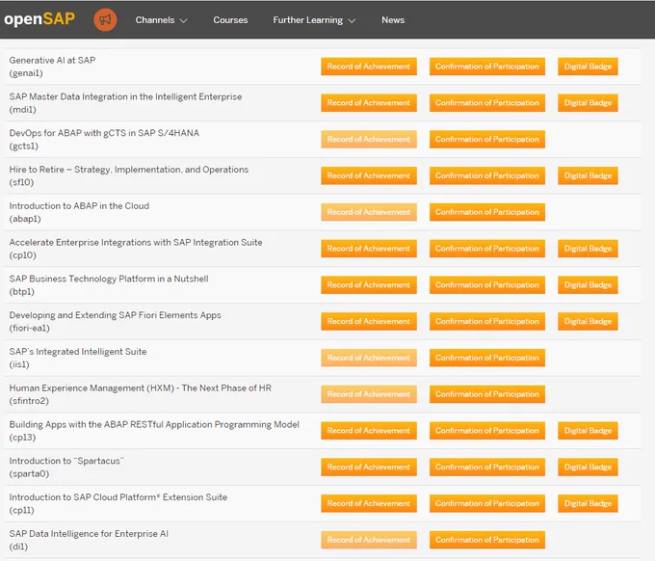Click course title 'SAP Business Technology Platform in a Nutshell'
This screenshot has height=561, width=655.
click(x=109, y=279)
